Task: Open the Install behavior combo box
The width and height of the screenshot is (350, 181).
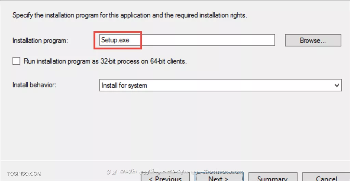Action: coord(220,85)
